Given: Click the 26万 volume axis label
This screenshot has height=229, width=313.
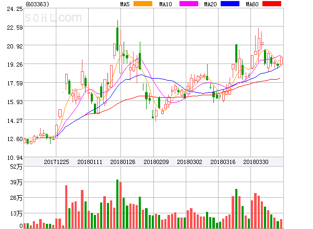Looking at the screenshot, I should tap(16, 198).
